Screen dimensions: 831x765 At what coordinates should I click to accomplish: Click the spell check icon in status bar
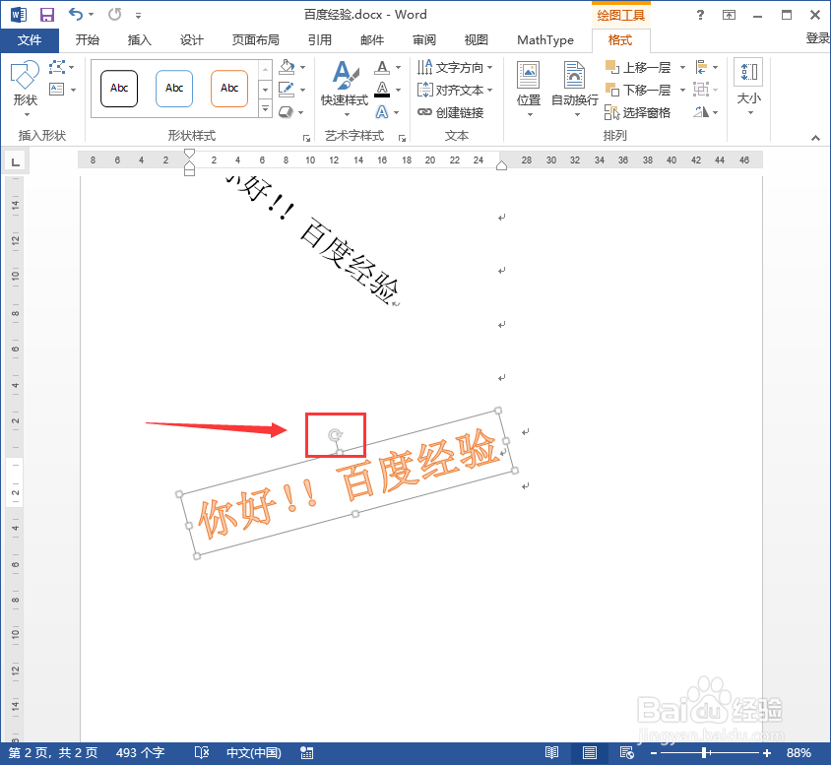coord(201,752)
